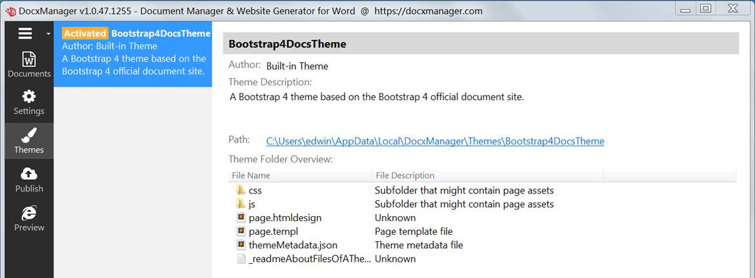The image size is (755, 278).
Task: Select the page.templ file row
Action: click(482, 232)
